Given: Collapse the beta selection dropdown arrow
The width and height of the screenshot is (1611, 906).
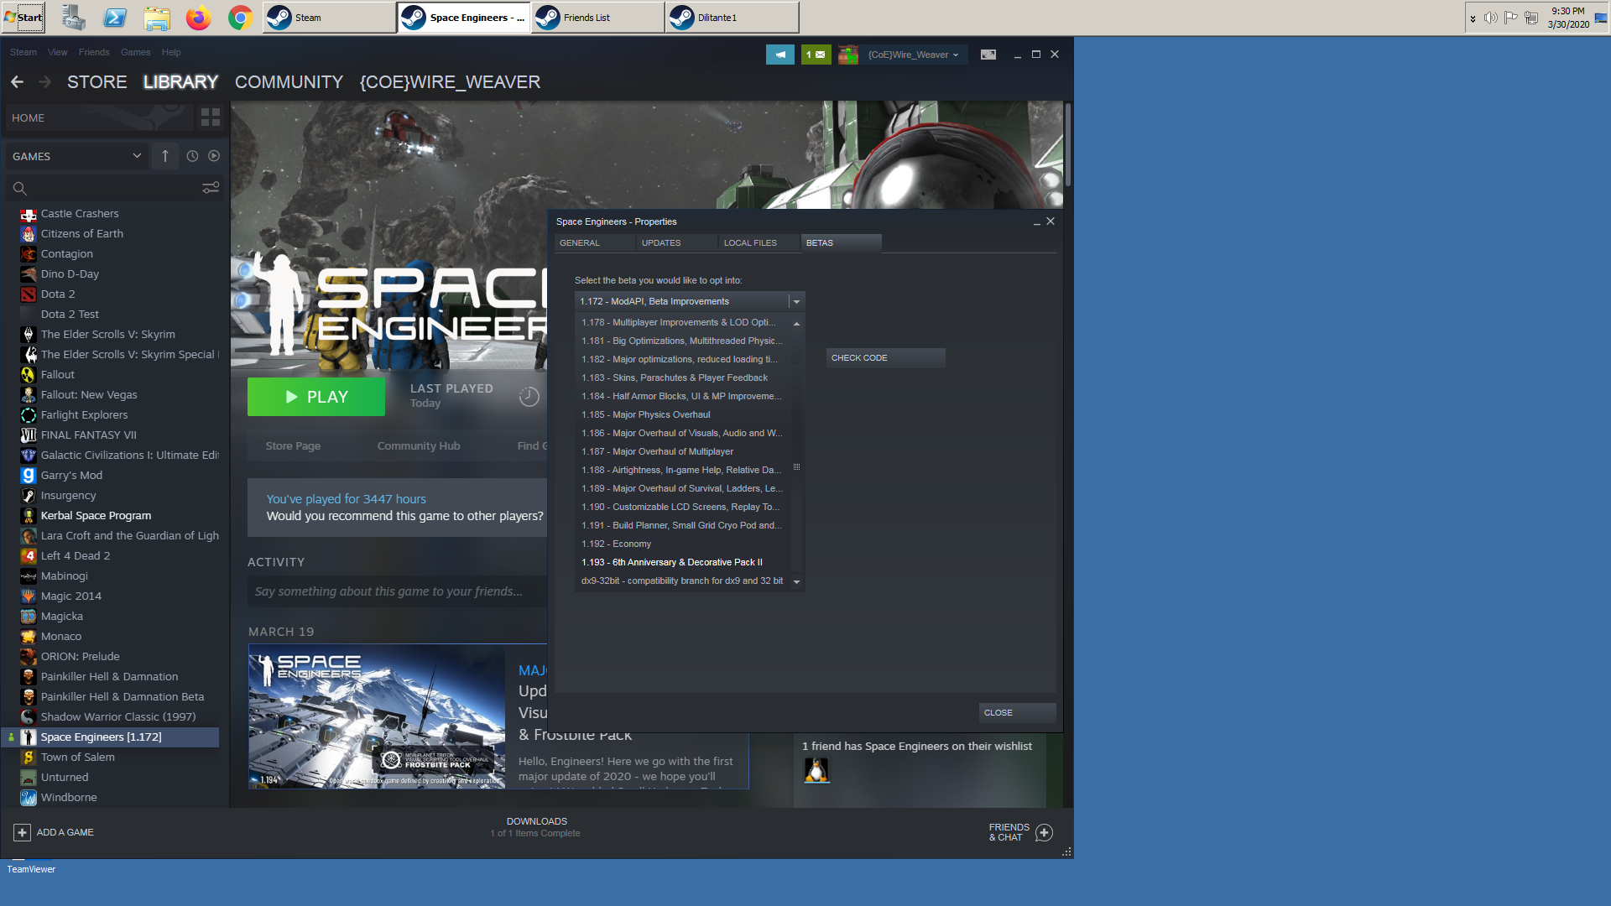Looking at the screenshot, I should 796,301.
